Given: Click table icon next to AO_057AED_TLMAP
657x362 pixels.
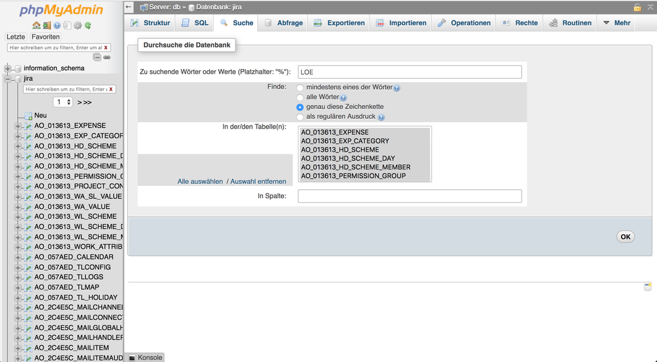Looking at the screenshot, I should pyautogui.click(x=28, y=288).
